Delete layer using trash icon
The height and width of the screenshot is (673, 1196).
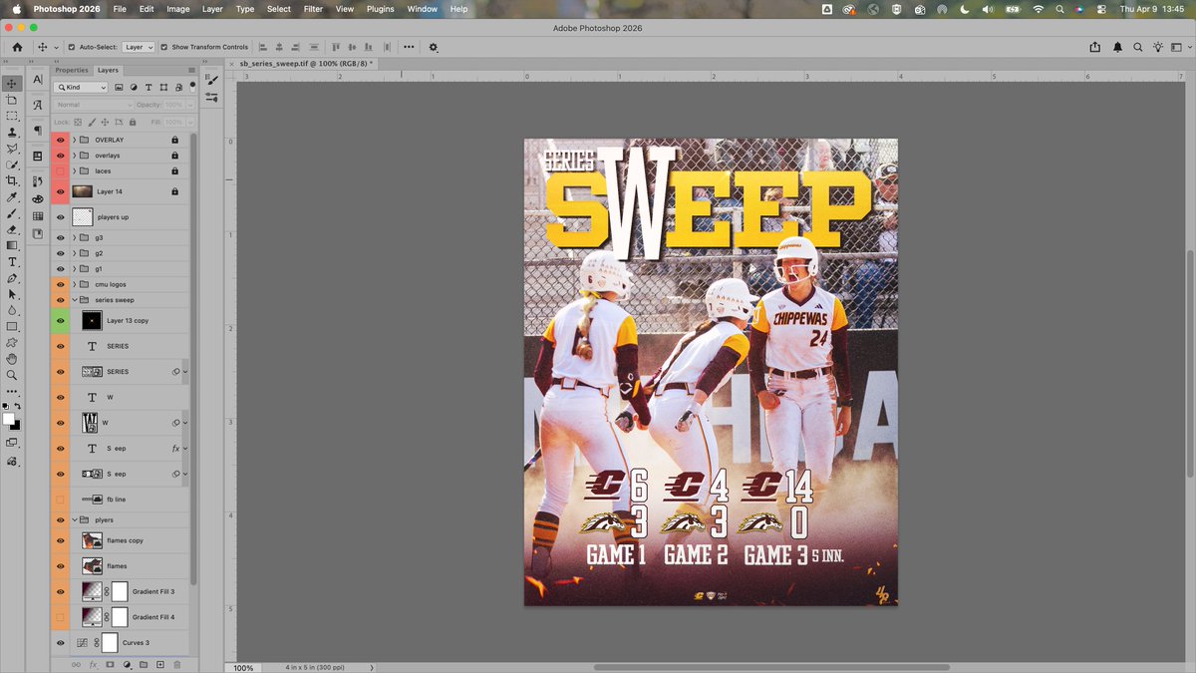[177, 664]
